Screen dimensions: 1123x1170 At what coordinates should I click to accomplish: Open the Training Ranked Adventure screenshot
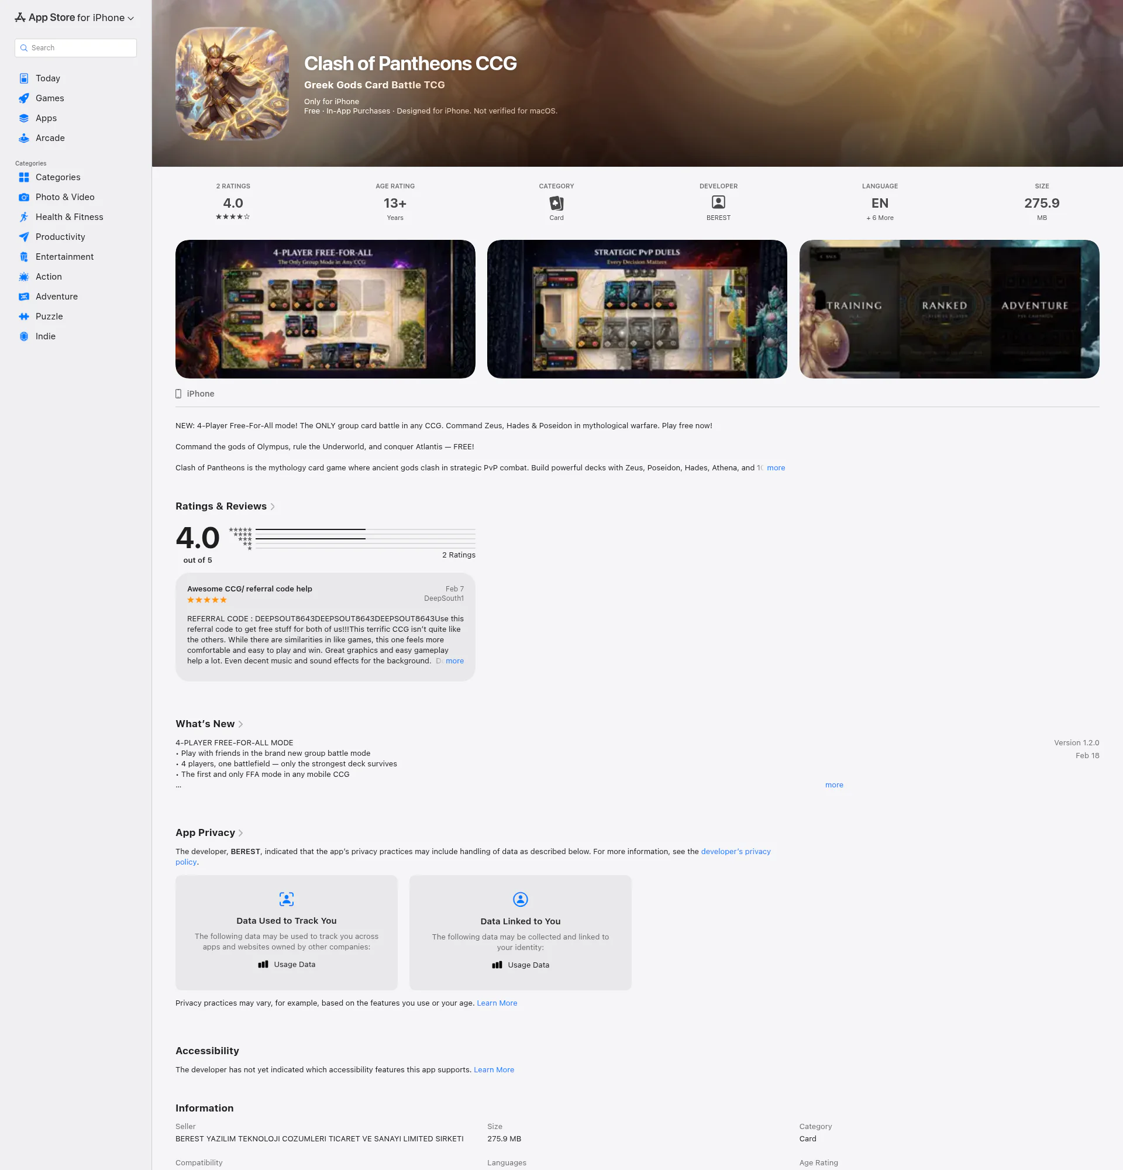click(x=949, y=309)
